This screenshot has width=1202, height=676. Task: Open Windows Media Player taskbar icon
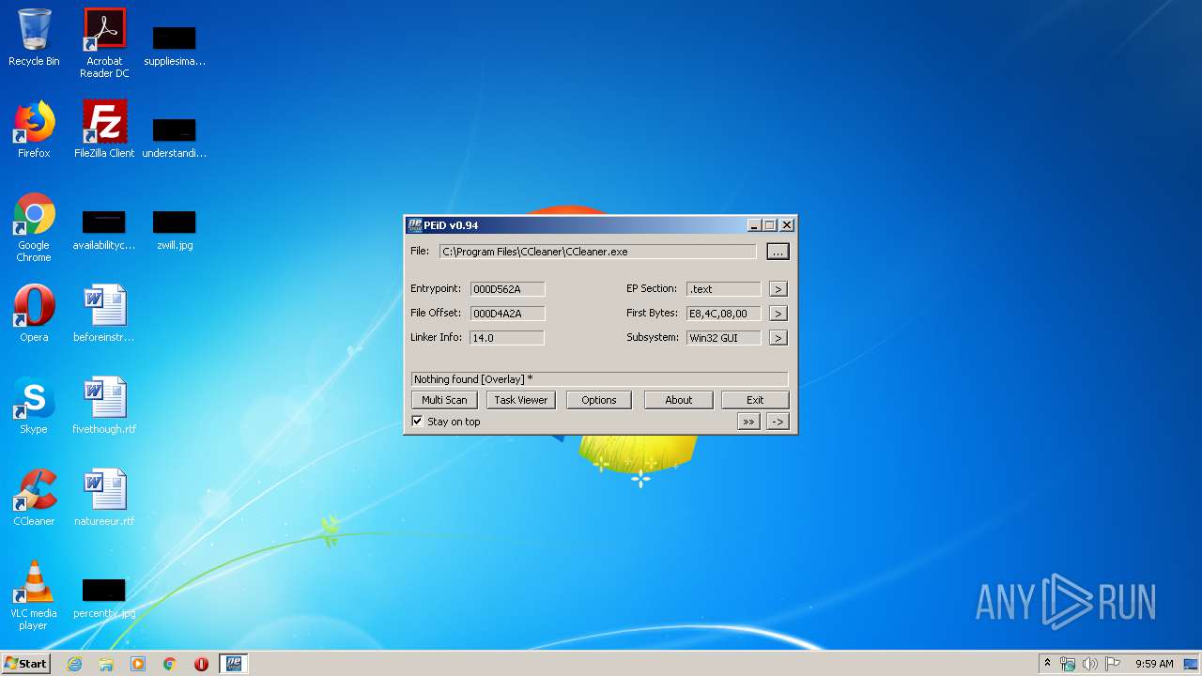(x=138, y=664)
